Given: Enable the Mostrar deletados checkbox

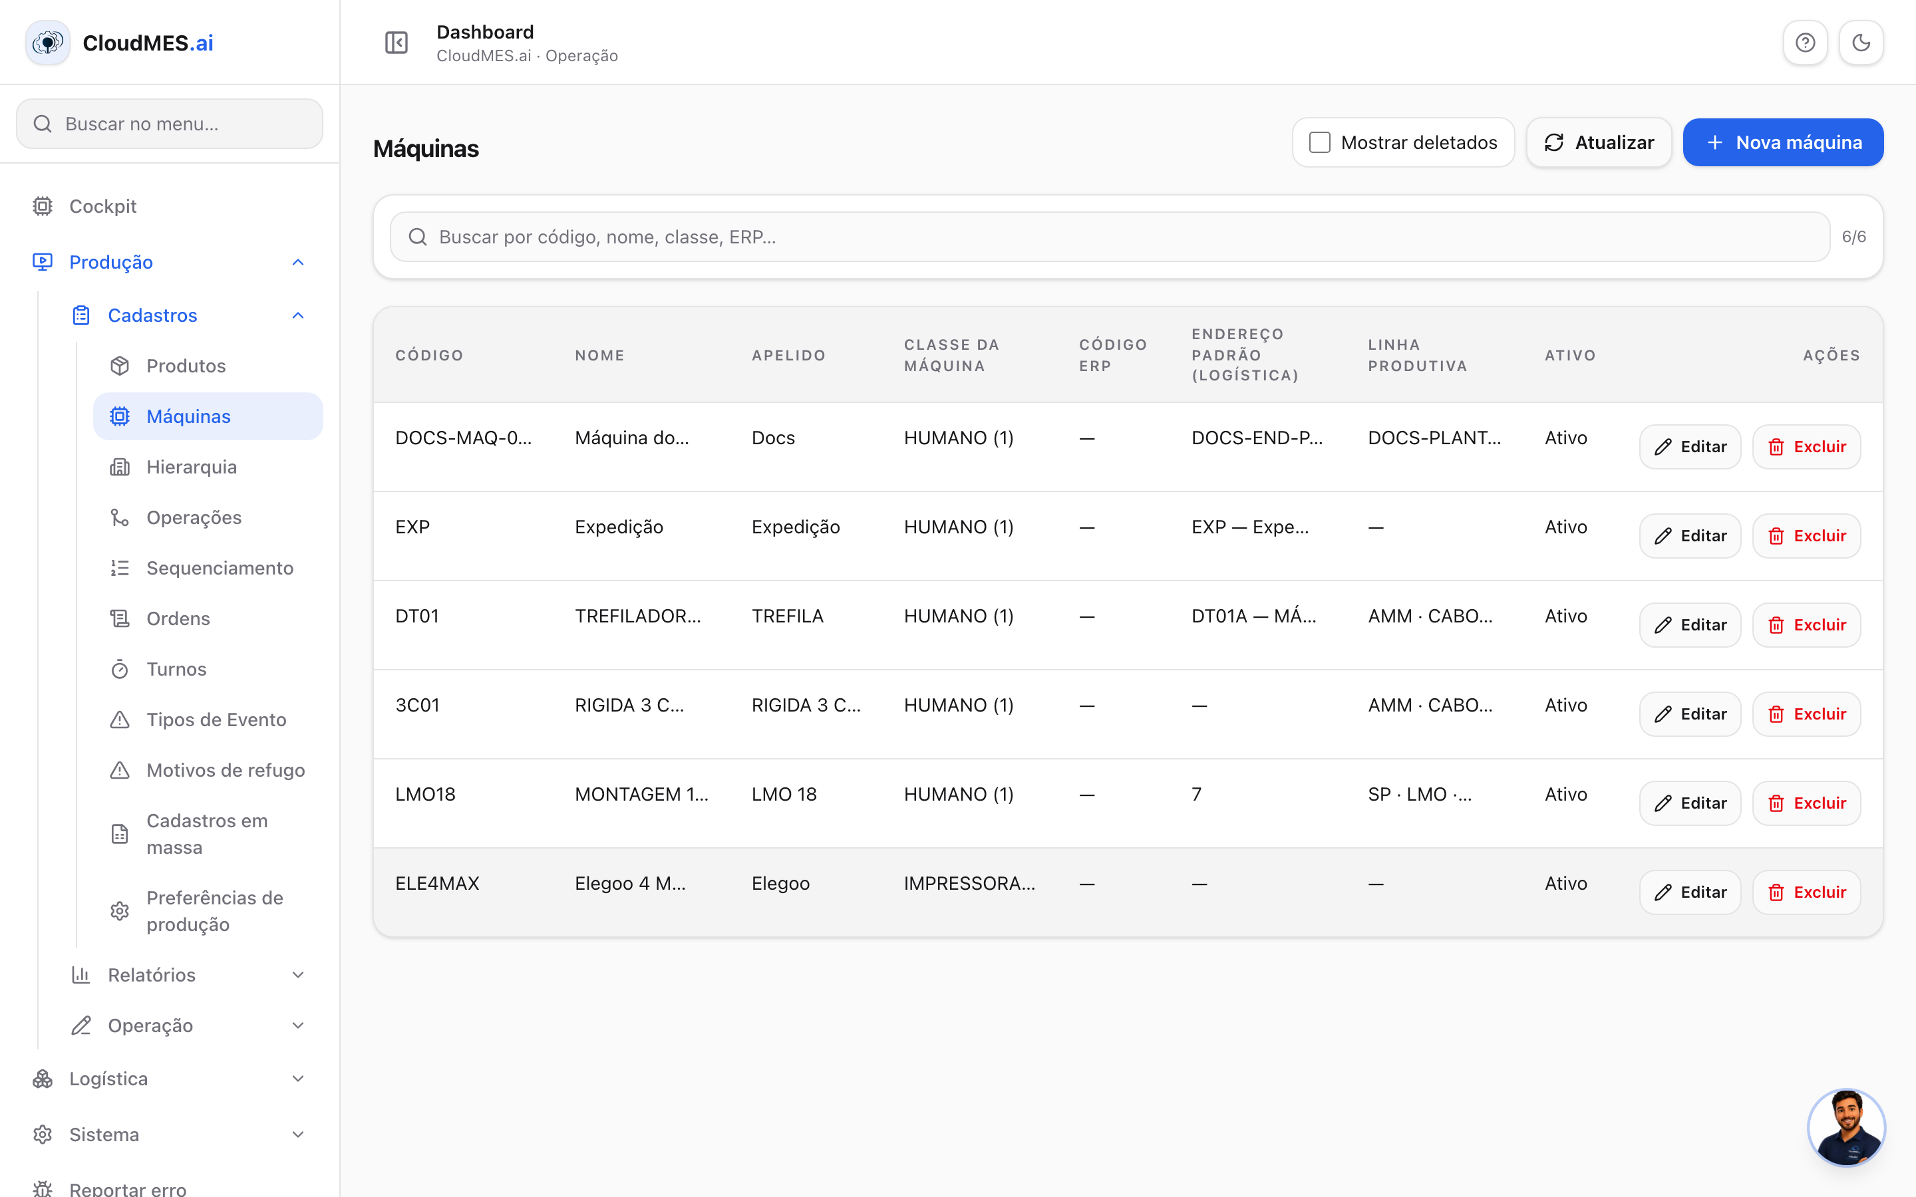Looking at the screenshot, I should (1319, 142).
